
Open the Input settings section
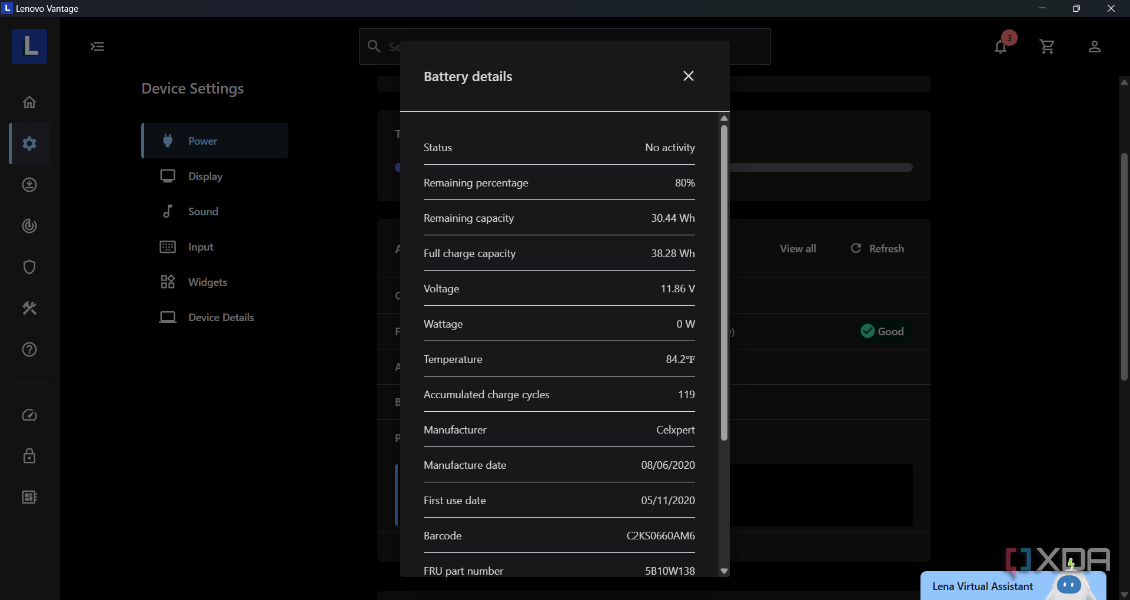coord(215,246)
